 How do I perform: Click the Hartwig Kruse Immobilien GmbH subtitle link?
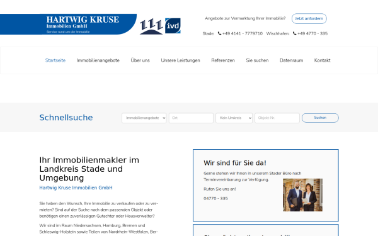coord(76,188)
